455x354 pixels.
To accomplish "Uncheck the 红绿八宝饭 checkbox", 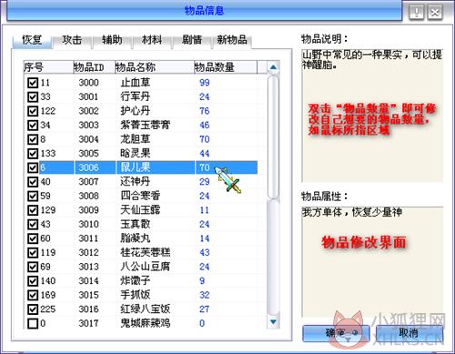I will point(33,309).
